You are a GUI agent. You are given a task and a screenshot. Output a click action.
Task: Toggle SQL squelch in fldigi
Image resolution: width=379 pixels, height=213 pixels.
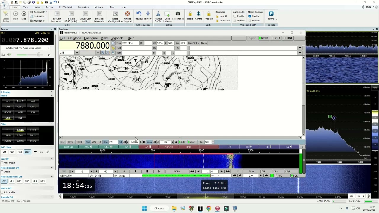tap(294, 176)
